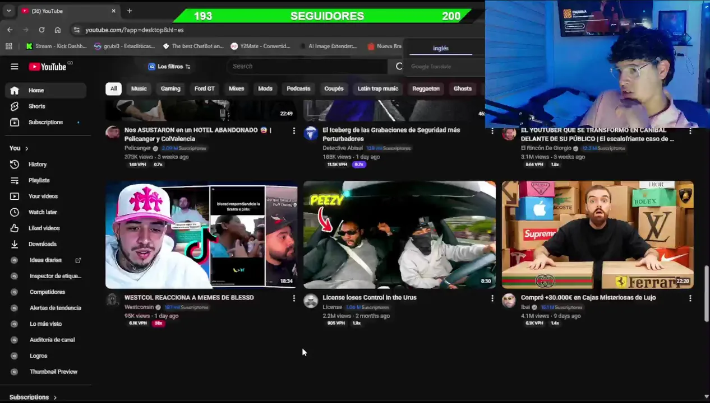Open options menu for HOTEL ABANDONADO video
This screenshot has width=710, height=403.
click(294, 130)
